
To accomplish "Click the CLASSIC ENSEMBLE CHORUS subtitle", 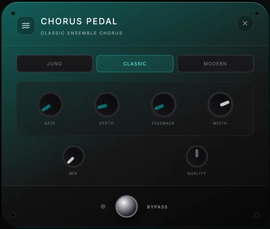I will (x=82, y=33).
